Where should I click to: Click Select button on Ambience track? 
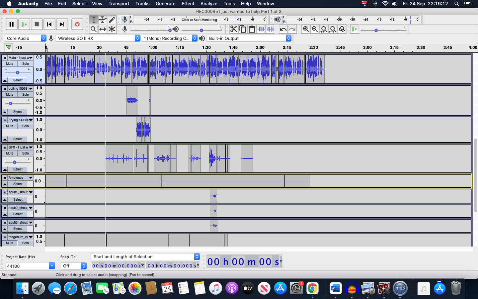(x=18, y=184)
